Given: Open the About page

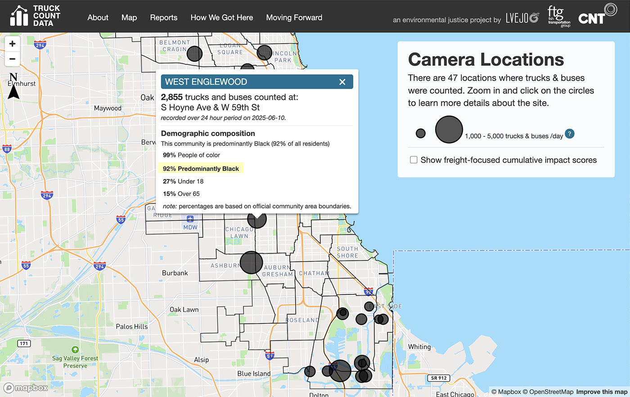Looking at the screenshot, I should coord(98,18).
